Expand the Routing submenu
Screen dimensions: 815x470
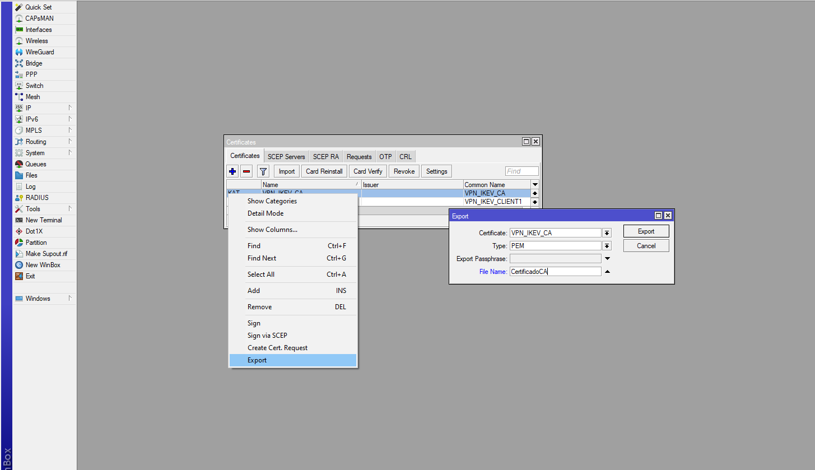click(x=70, y=141)
